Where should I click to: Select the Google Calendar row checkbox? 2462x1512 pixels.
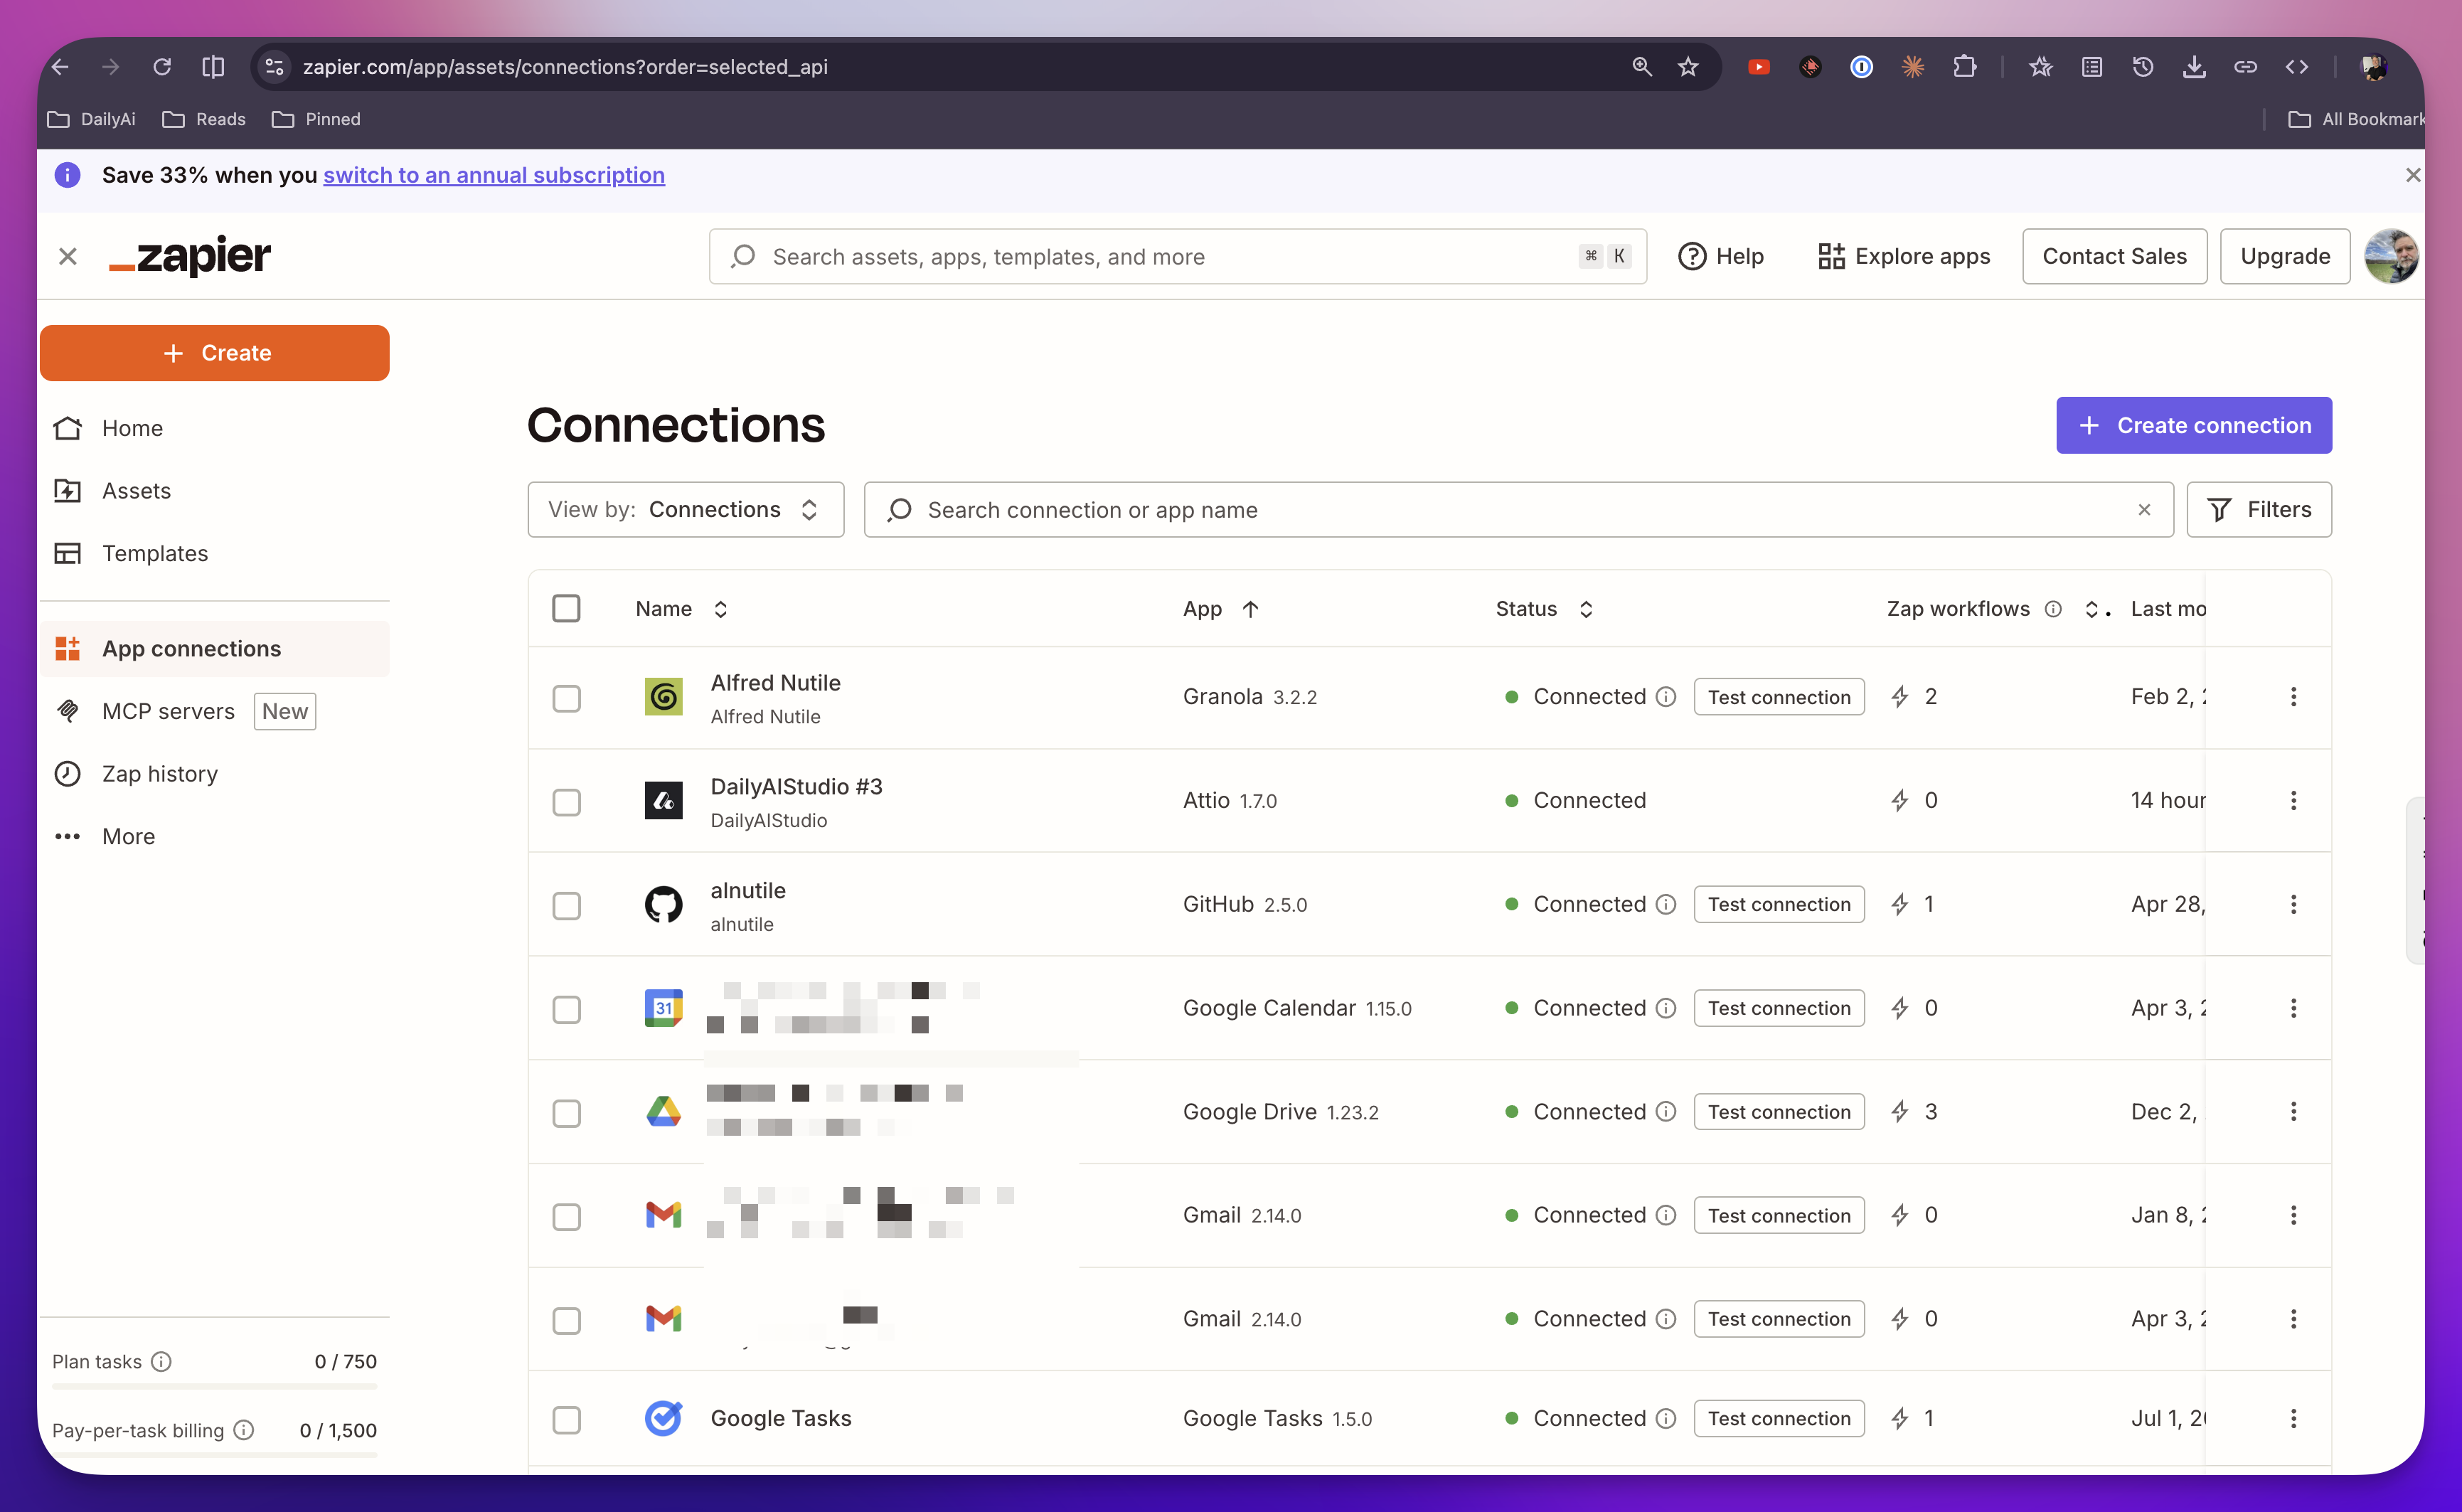tap(567, 1010)
